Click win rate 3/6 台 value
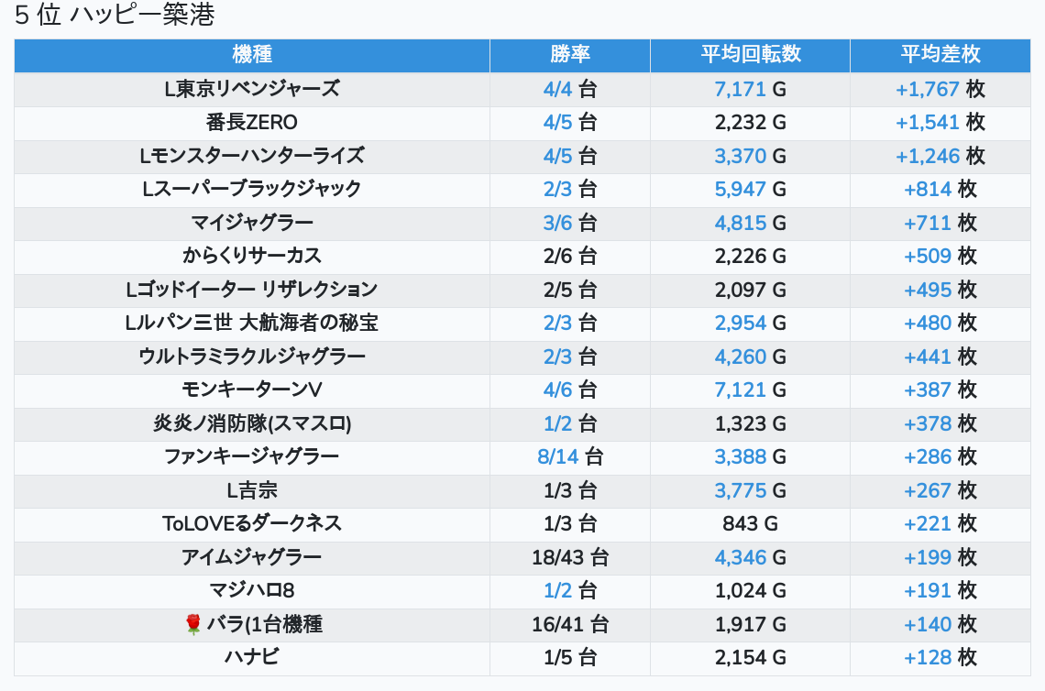 [x=570, y=223]
